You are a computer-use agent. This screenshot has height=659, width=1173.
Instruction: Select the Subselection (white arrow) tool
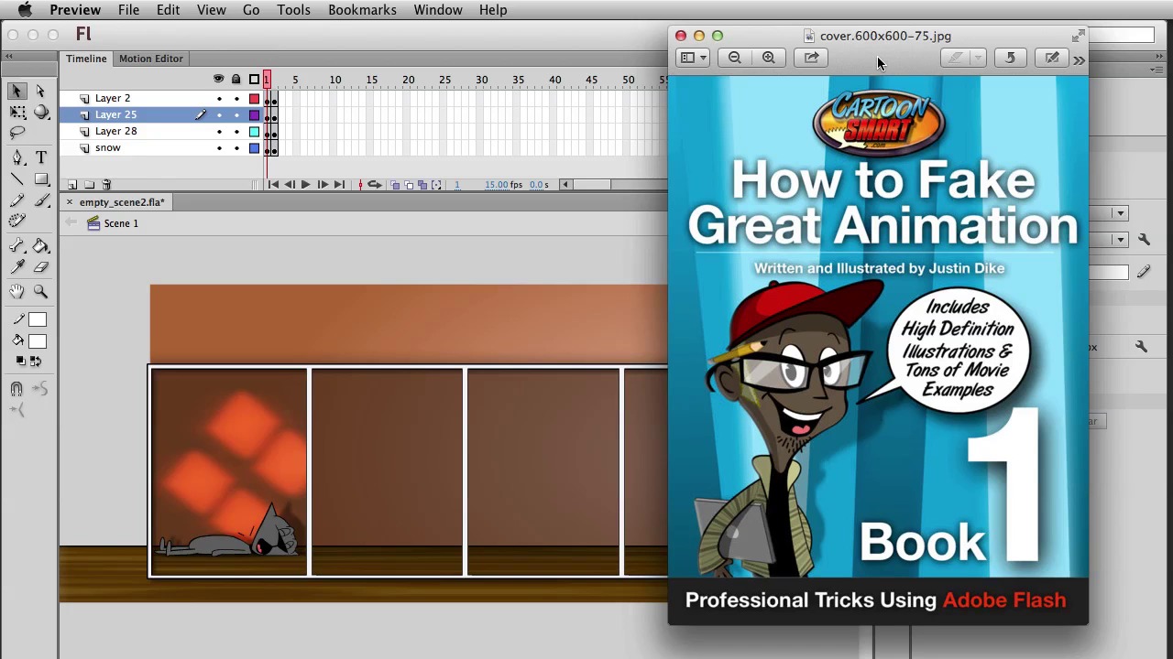[x=40, y=91]
